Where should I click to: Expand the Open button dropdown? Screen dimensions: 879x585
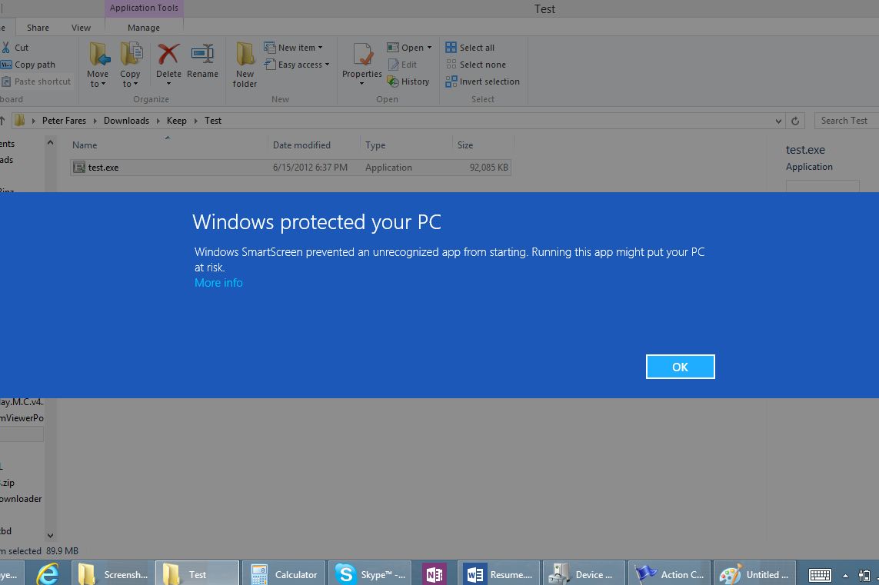[x=429, y=48]
